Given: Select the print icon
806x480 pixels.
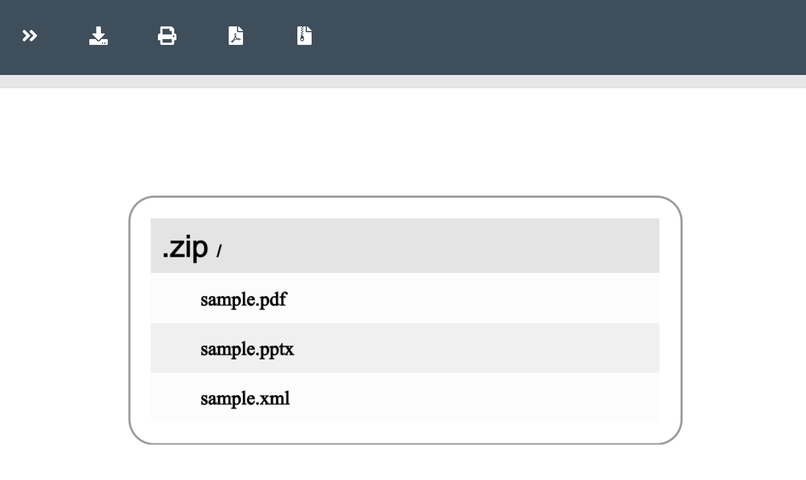Looking at the screenshot, I should click(x=167, y=36).
